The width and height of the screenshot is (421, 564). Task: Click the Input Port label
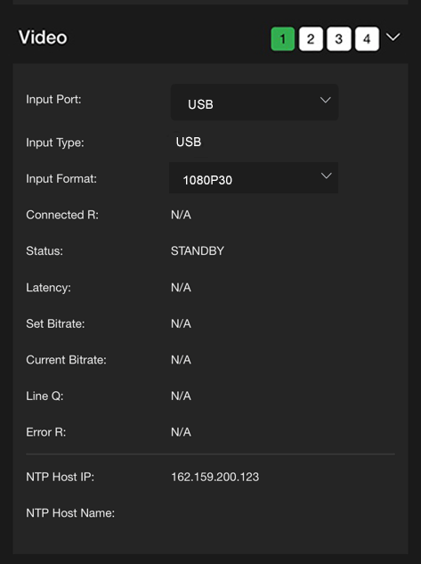[x=53, y=99]
